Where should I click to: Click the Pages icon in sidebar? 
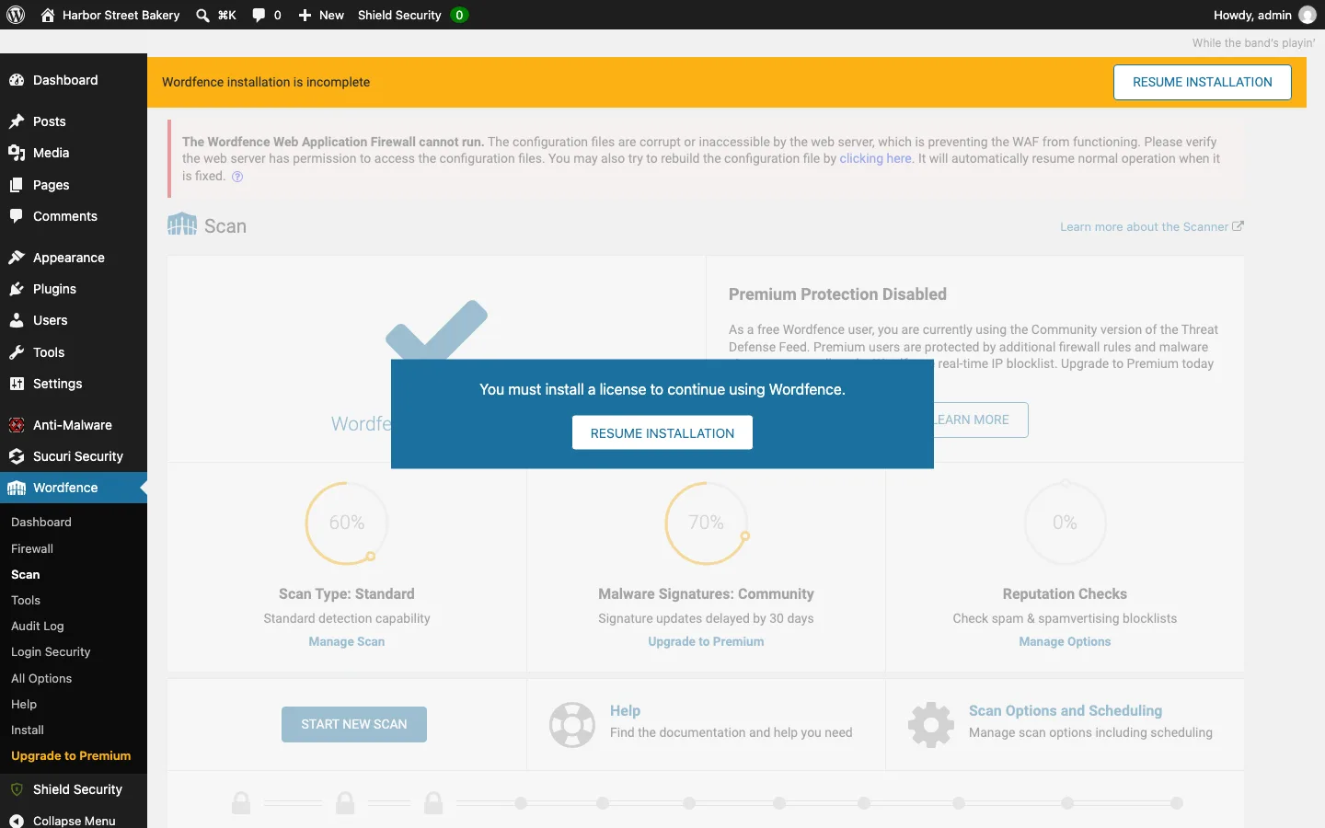point(17,185)
